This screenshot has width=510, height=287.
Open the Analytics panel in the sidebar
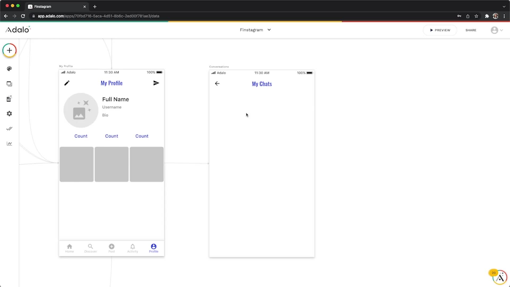pyautogui.click(x=9, y=143)
